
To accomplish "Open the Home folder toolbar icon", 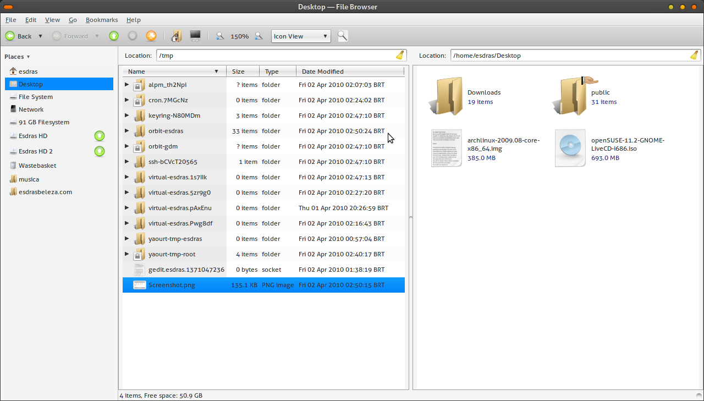I will [x=176, y=36].
